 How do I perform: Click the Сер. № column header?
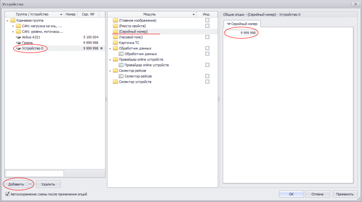tap(88, 14)
